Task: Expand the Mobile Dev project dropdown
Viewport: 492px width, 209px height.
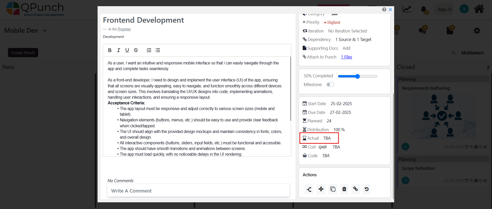Action: tap(45, 31)
